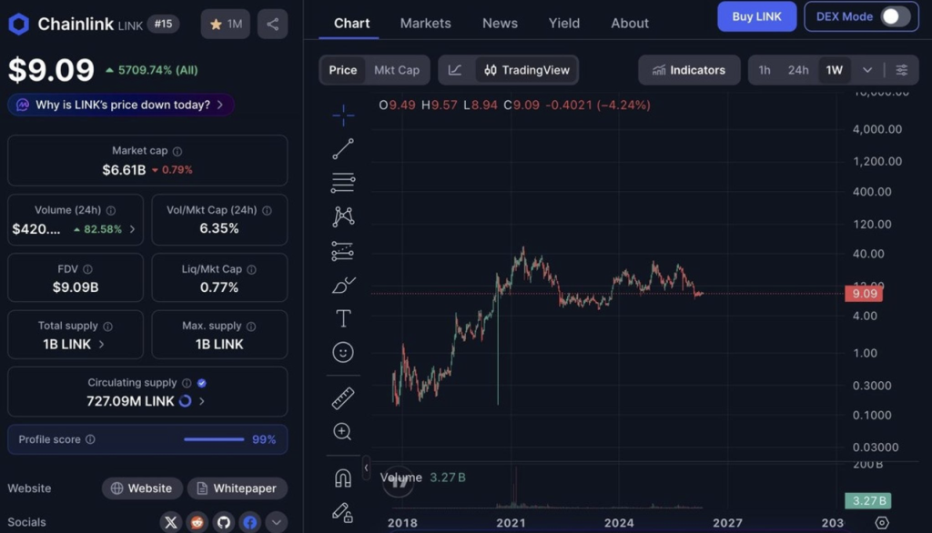Click FDV value $9.09B
932x533 pixels.
(x=76, y=287)
